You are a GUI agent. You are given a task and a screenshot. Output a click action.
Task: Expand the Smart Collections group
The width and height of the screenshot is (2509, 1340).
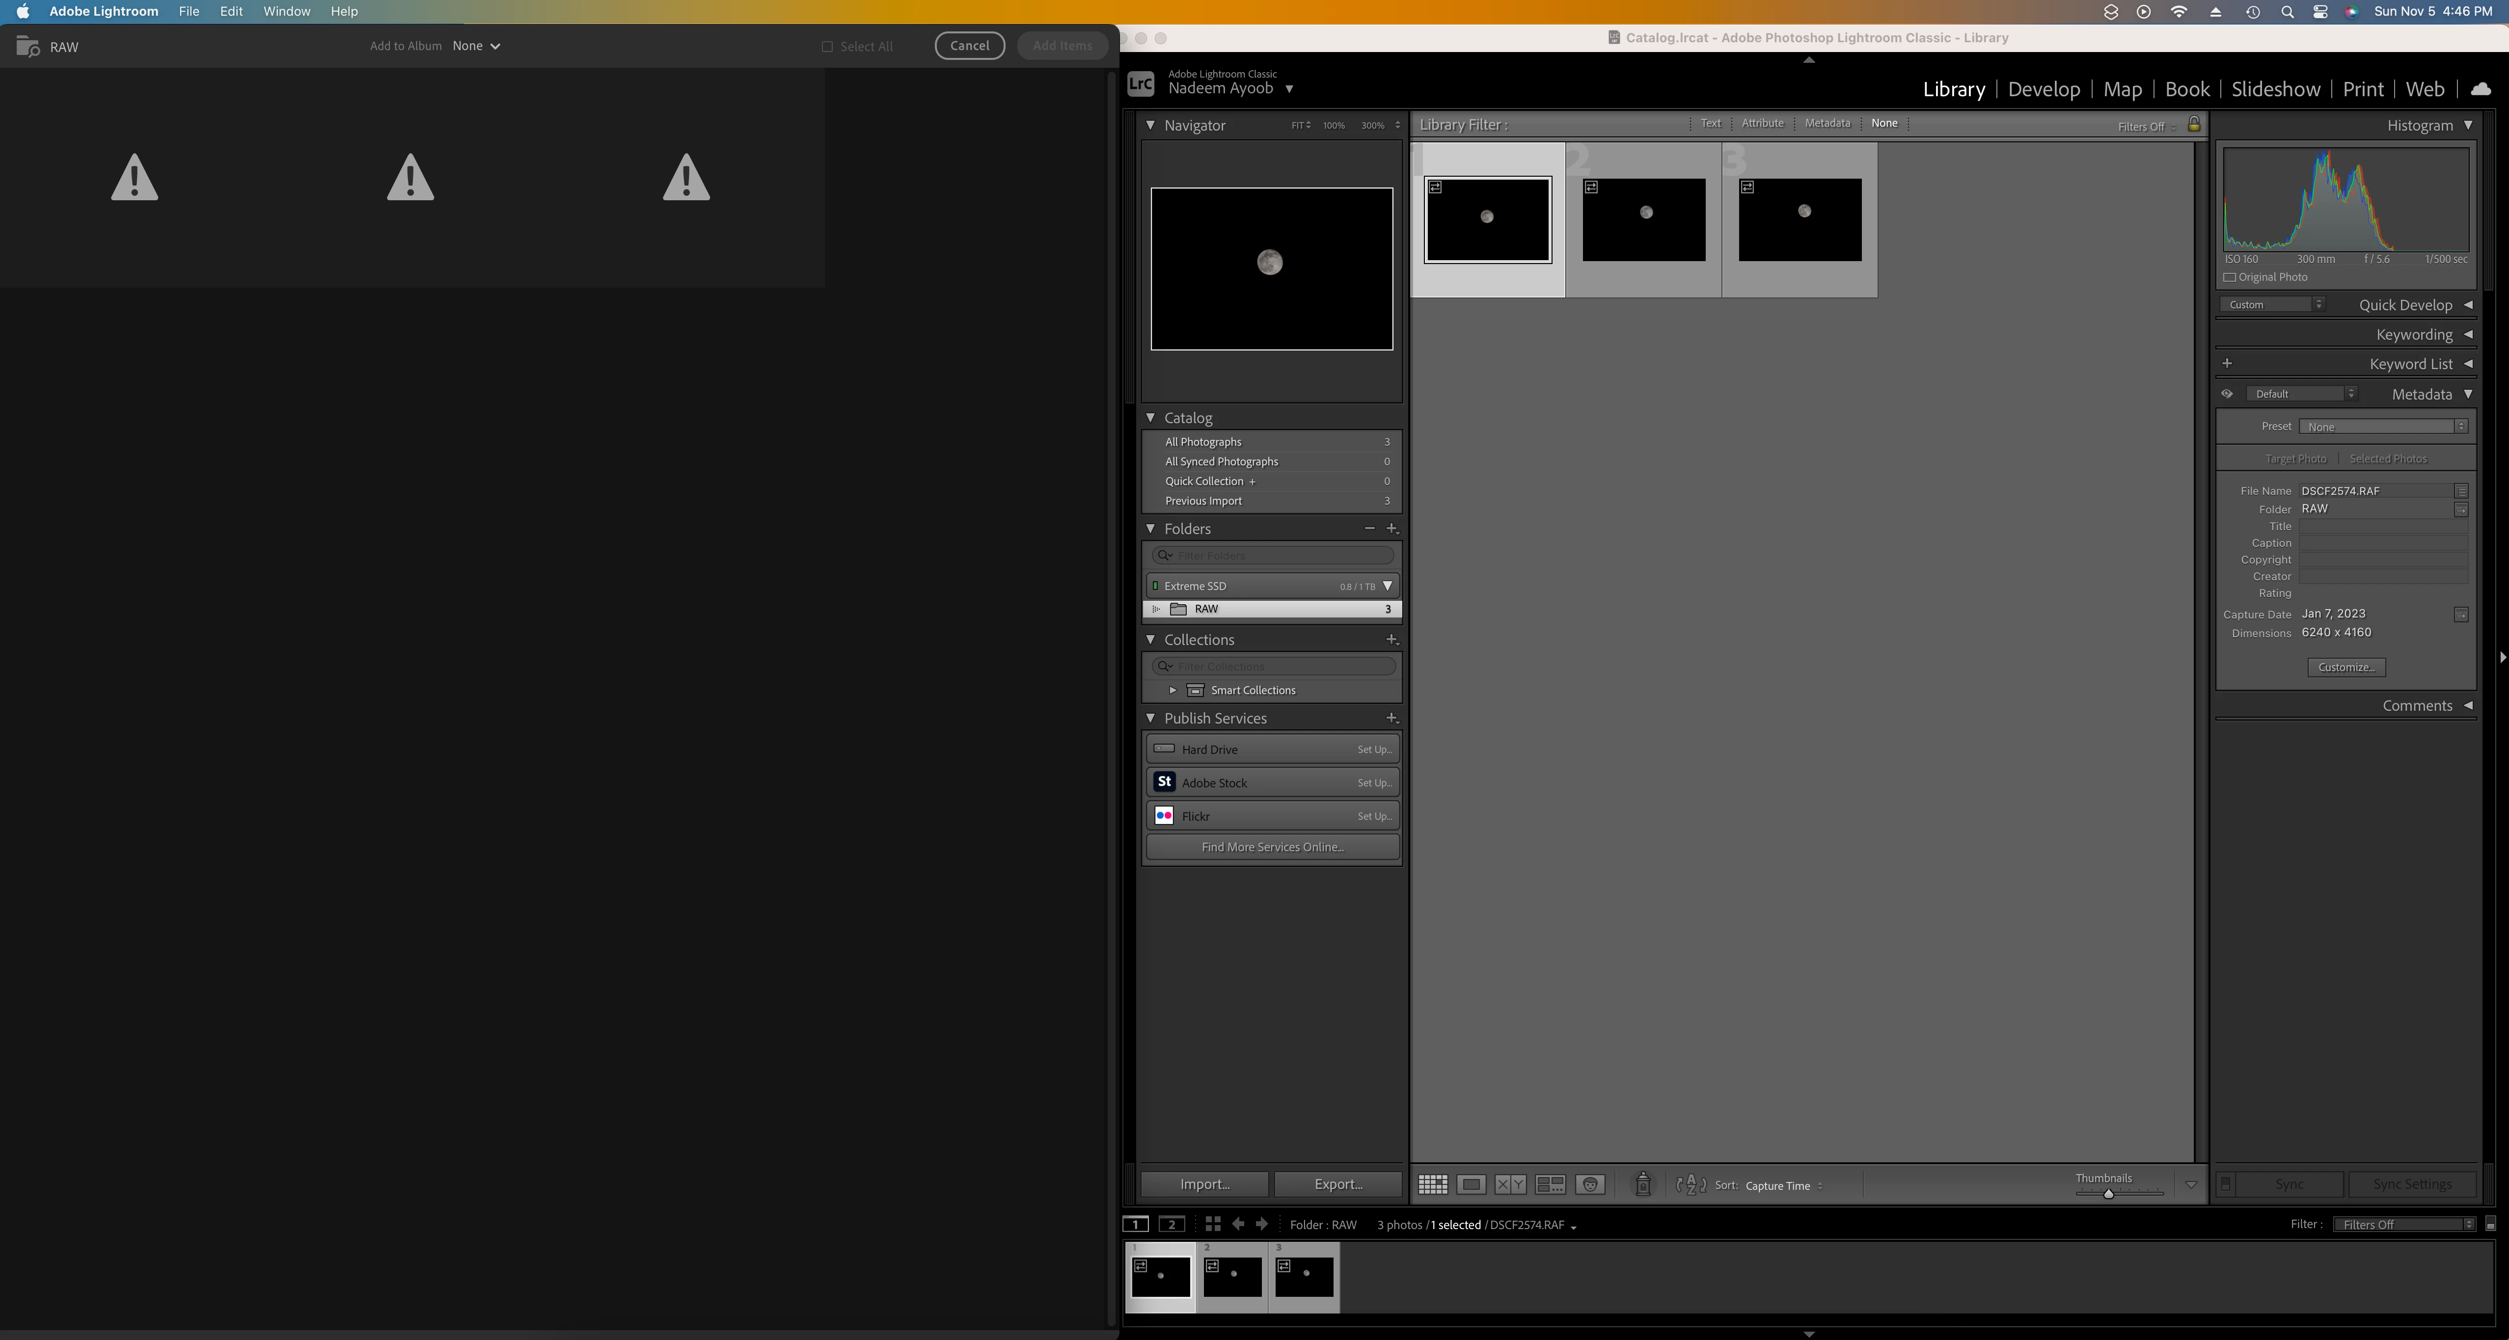point(1173,691)
